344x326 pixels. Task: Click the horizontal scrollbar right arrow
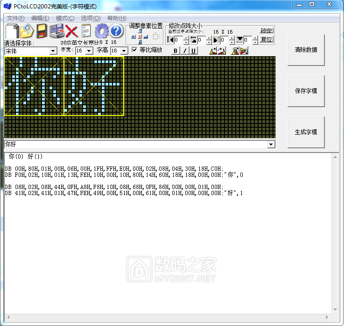pyautogui.click(x=327, y=317)
